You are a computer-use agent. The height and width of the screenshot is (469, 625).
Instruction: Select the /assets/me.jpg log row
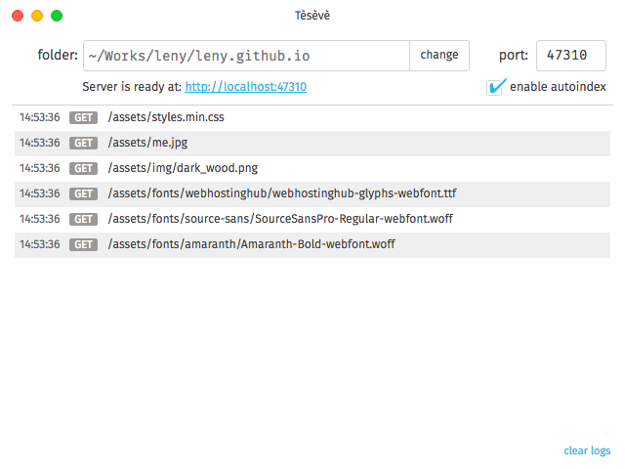coord(312,144)
